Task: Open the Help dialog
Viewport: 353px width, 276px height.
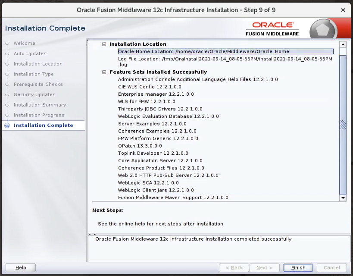Action: (x=21, y=268)
